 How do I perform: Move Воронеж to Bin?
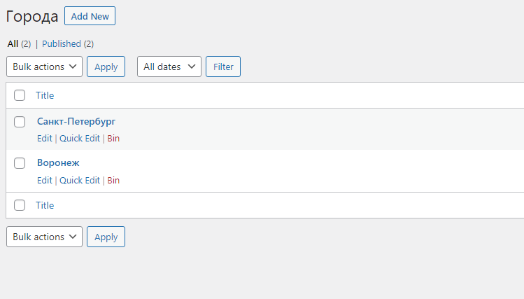point(113,180)
